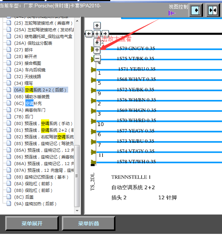
Task: Open tree item (25) 左舵驾驶接地点（乘客席）
Action: coord(43,23)
